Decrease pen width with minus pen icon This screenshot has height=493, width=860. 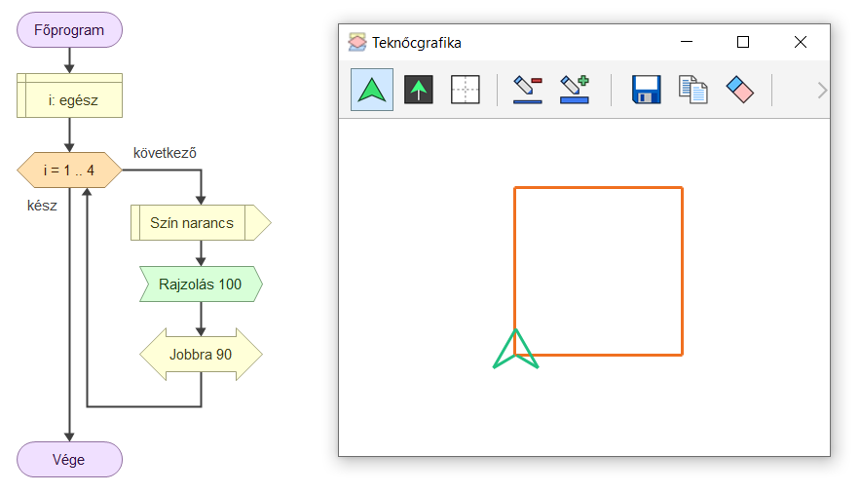pyautogui.click(x=527, y=91)
